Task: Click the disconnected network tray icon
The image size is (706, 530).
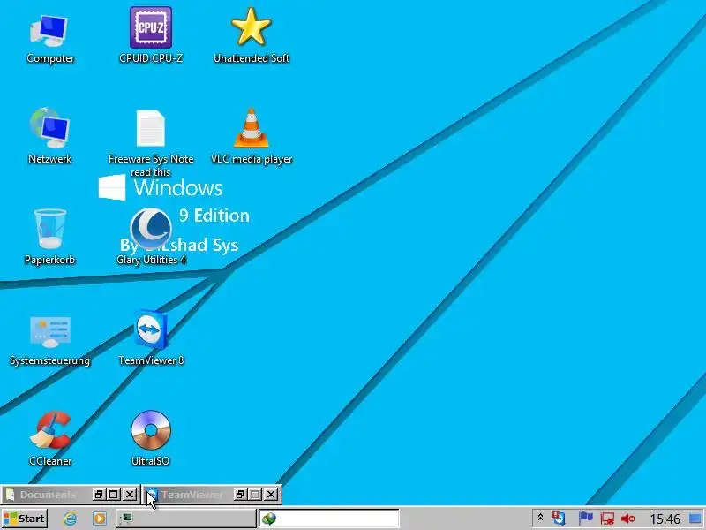Action: (607, 519)
